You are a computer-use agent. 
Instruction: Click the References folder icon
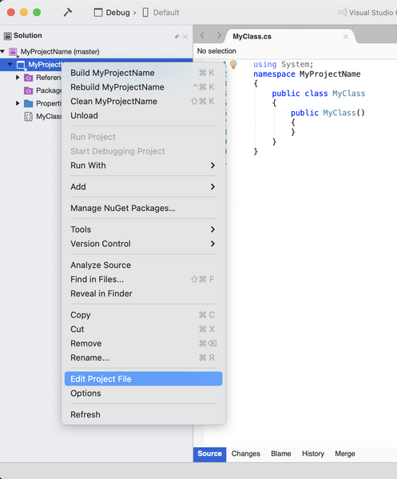pos(29,78)
